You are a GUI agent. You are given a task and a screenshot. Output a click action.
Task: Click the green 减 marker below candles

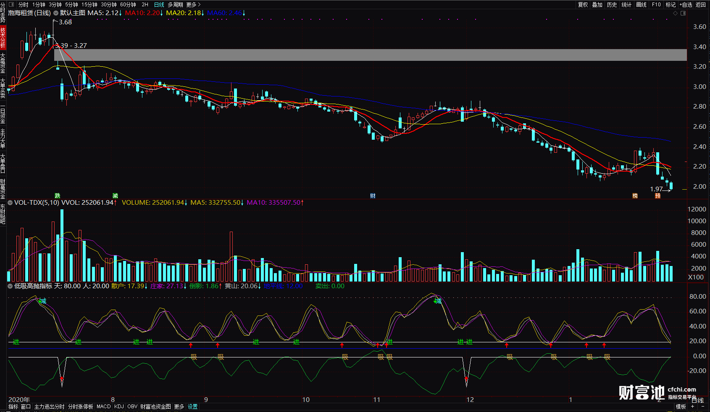[115, 196]
